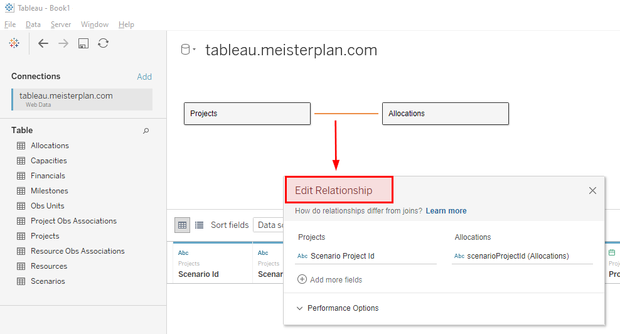The height and width of the screenshot is (334, 620).
Task: Open the File menu
Action: point(10,24)
